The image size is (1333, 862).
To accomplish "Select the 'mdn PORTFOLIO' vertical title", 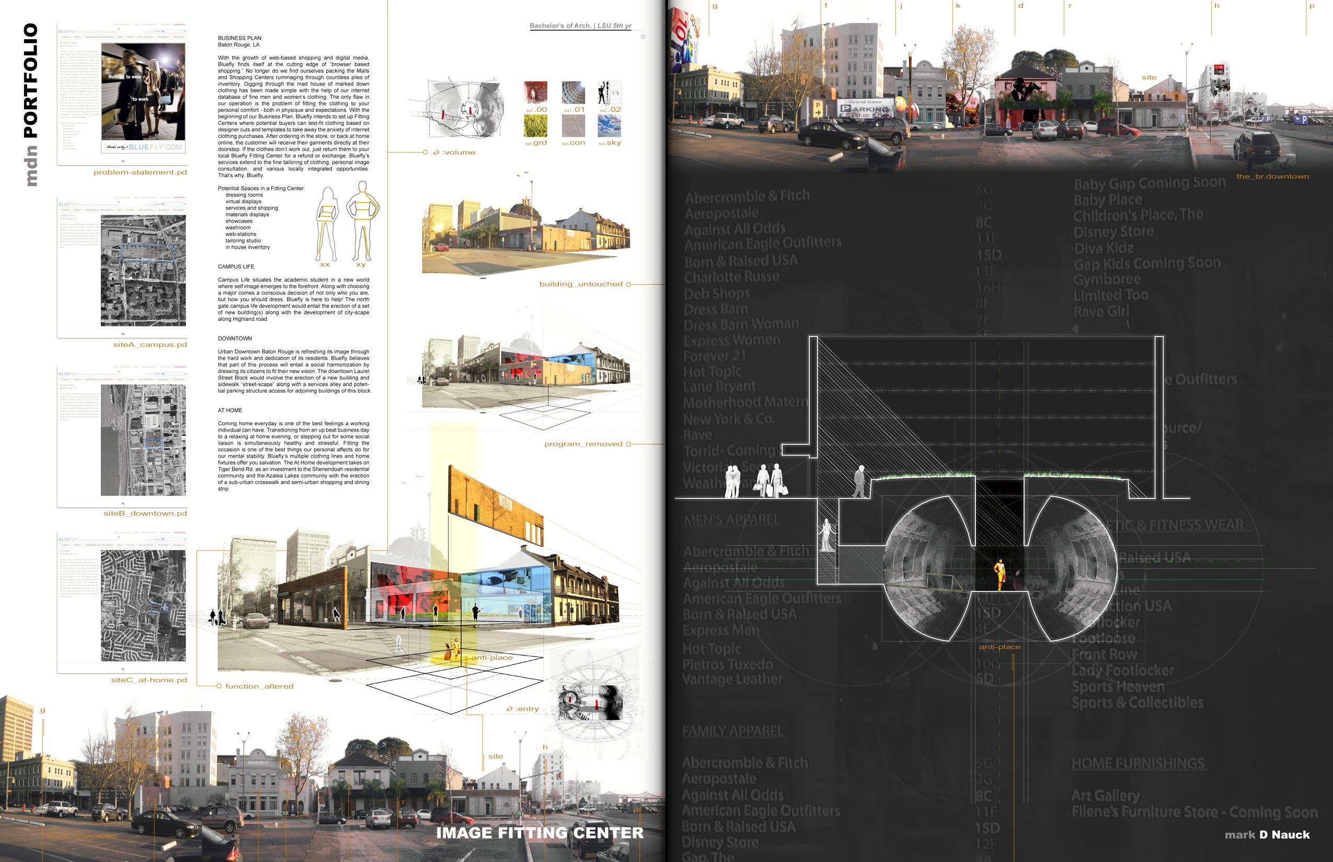I will click(31, 104).
